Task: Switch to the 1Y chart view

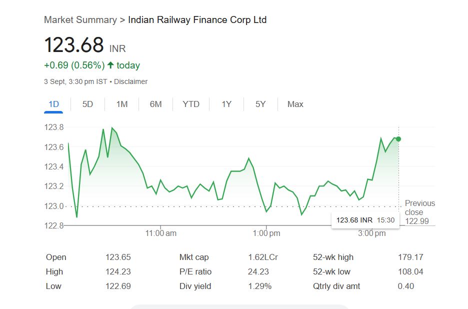Action: [x=226, y=104]
